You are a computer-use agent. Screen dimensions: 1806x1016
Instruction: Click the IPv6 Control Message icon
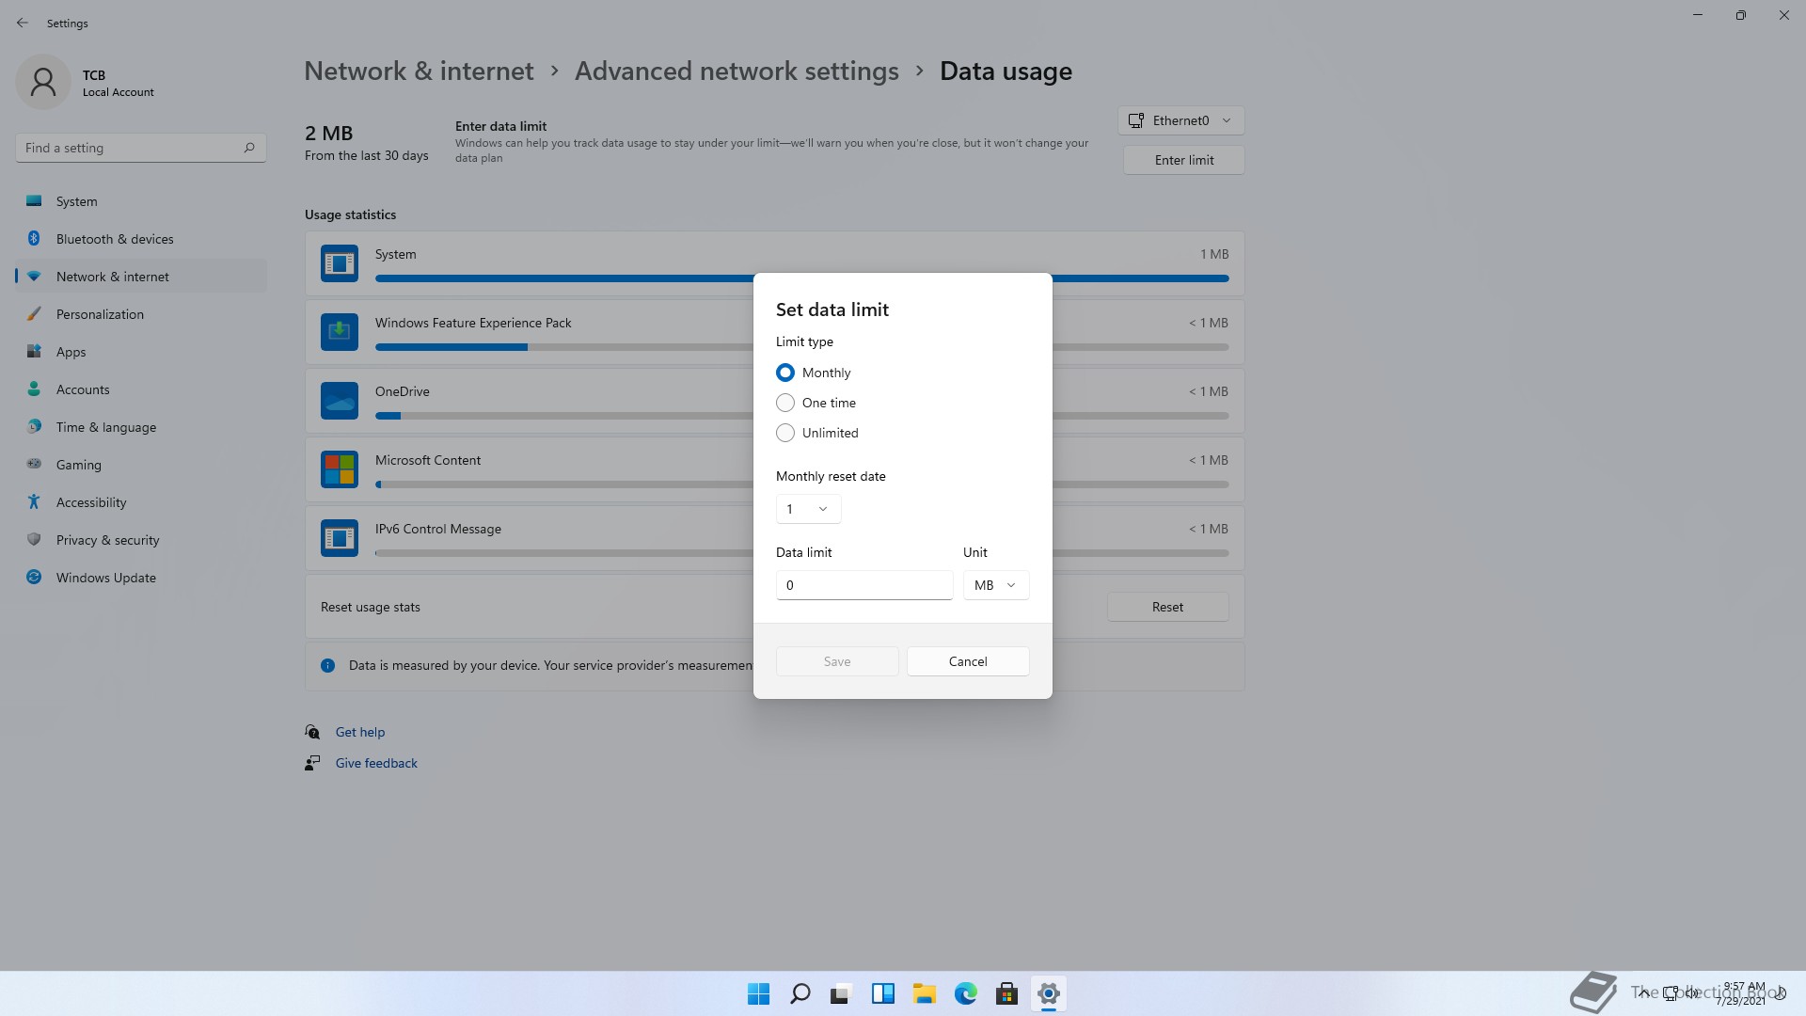click(x=340, y=538)
